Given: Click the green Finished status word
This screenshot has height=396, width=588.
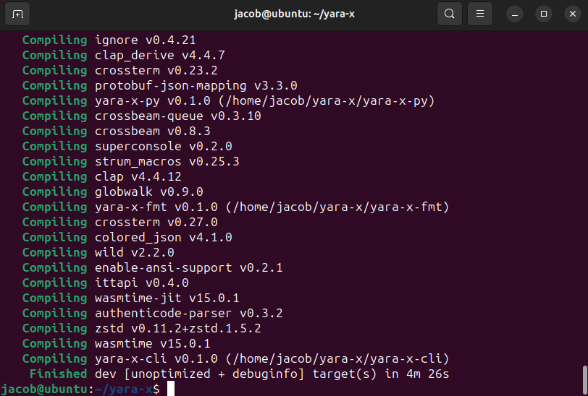Looking at the screenshot, I should pos(58,374).
